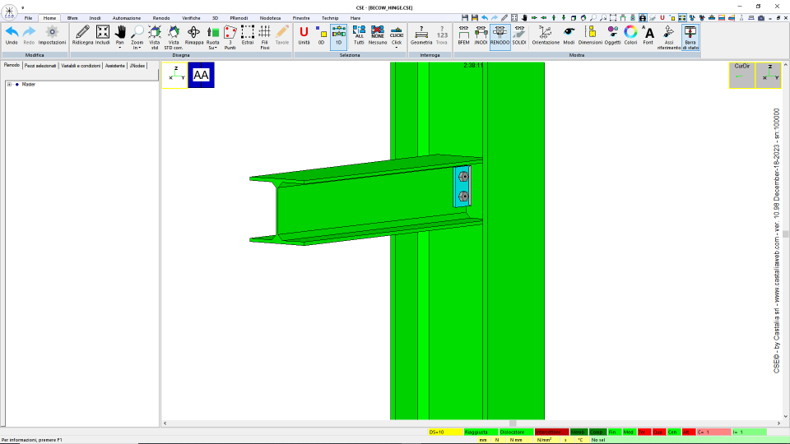Click the ZXY axis view button at top left
790x444 pixels.
174,75
